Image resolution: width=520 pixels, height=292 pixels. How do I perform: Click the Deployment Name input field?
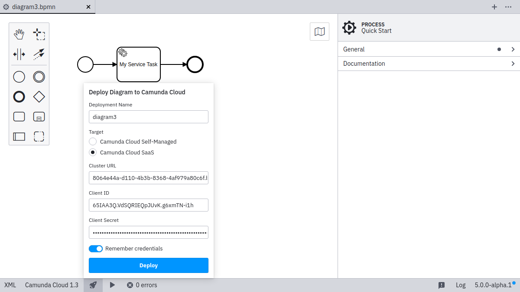pos(148,116)
